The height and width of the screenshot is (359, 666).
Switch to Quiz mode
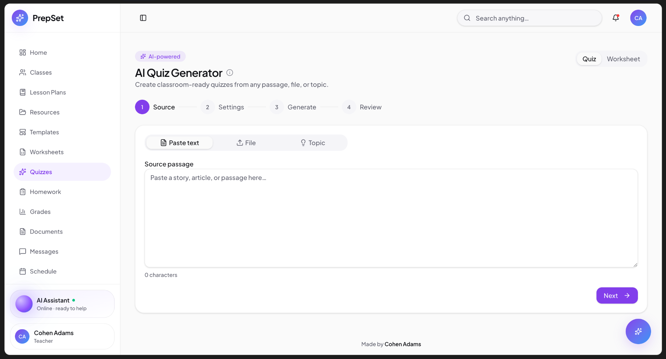(x=589, y=59)
